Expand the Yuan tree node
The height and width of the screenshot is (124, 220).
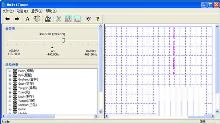pyautogui.click(x=10, y=92)
